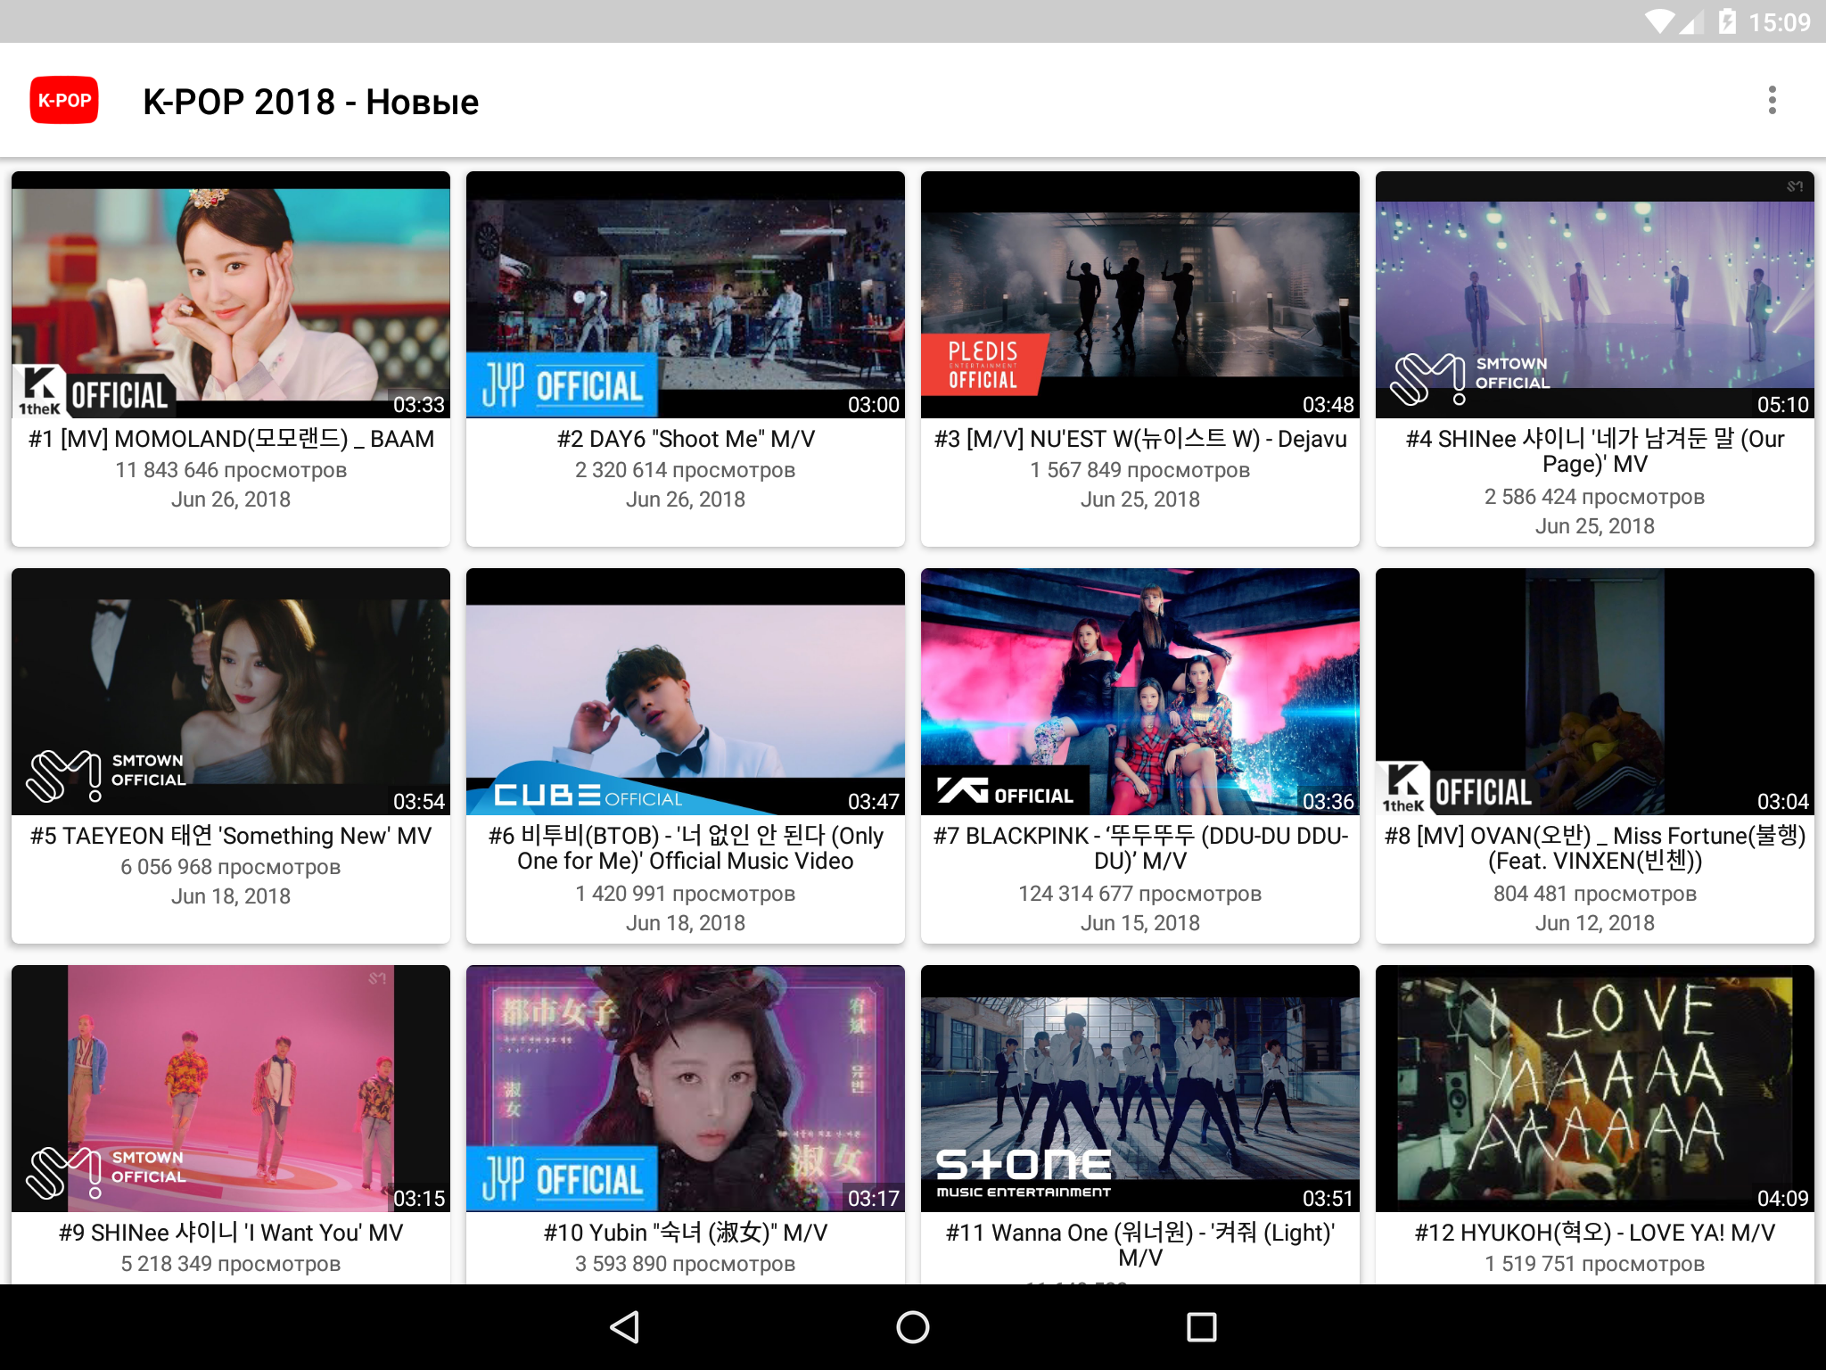Tap the red K-POP app logo
1826x1370 pixels.
(64, 101)
